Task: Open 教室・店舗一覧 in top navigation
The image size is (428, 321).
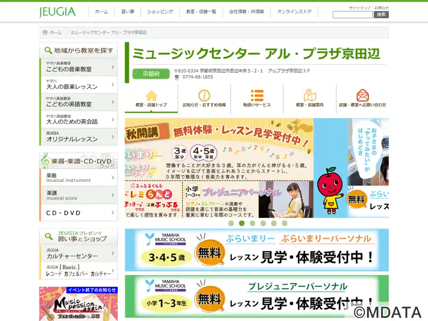Action: pyautogui.click(x=201, y=12)
